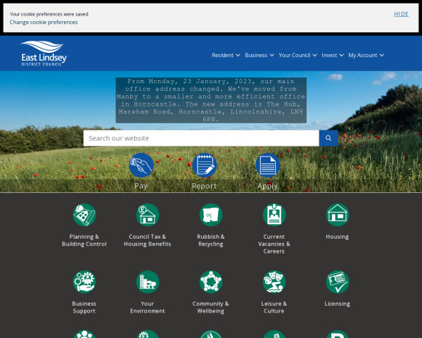Click Change cookie preferences link

click(44, 23)
